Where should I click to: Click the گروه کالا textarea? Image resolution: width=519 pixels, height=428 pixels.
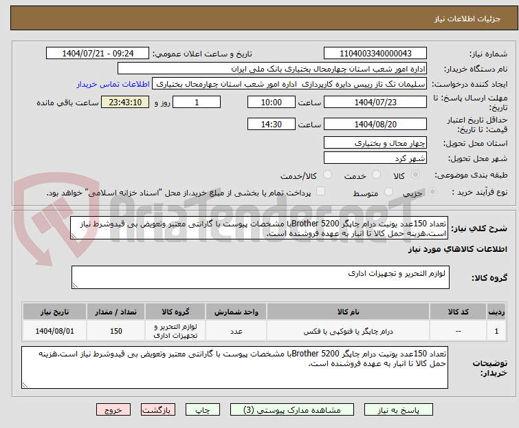pyautogui.click(x=260, y=277)
